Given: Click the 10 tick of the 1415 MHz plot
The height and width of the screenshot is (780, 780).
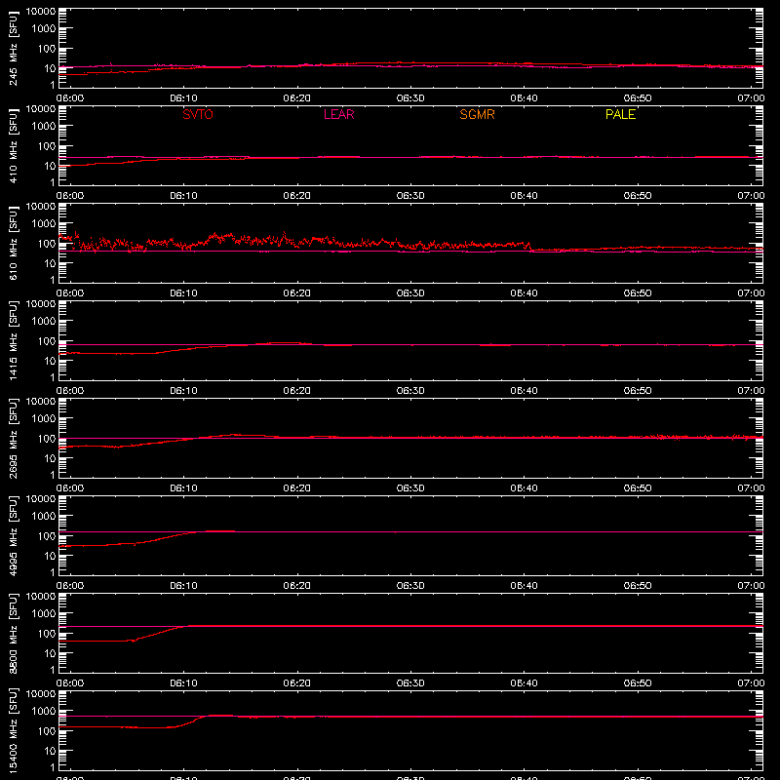Looking at the screenshot, I should coord(50,361).
